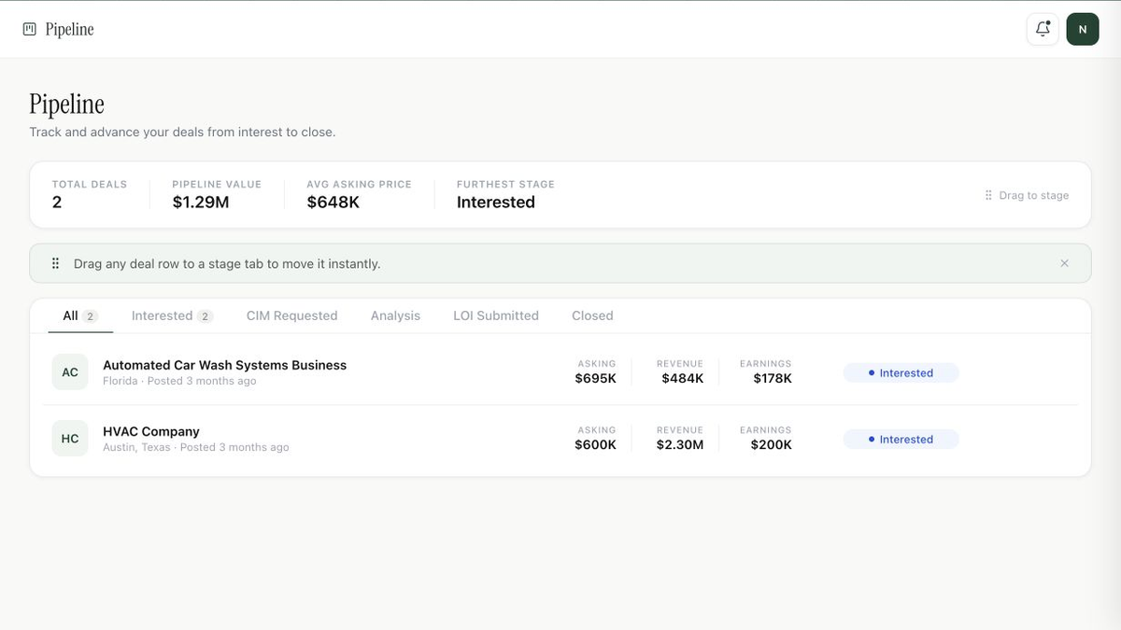Open the notifications bell
This screenshot has width=1121, height=630.
coord(1043,29)
